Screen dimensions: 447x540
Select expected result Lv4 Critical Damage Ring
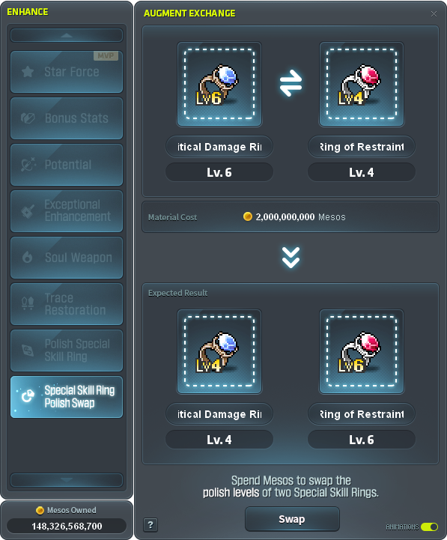point(219,351)
